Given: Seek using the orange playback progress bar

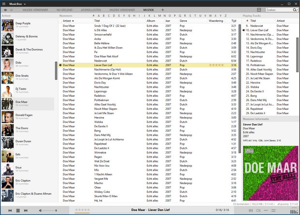Looking at the screenshot, I should point(82,213).
